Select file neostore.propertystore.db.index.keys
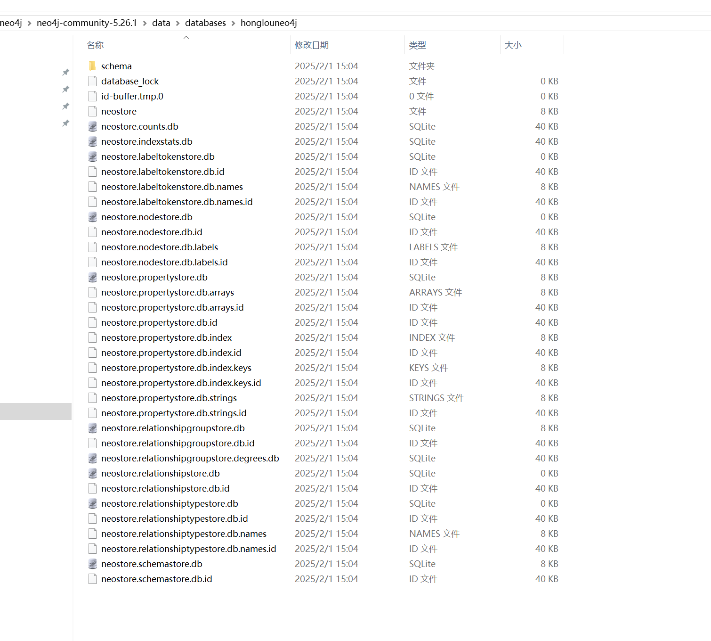The width and height of the screenshot is (711, 641). click(176, 368)
